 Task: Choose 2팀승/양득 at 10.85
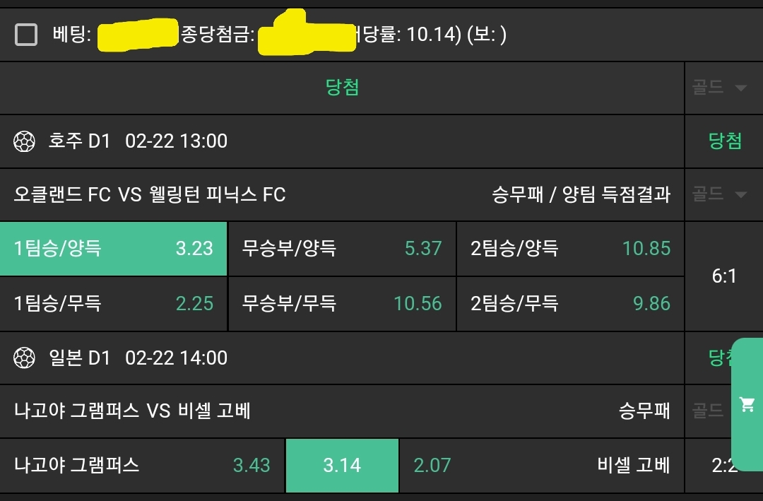(570, 248)
